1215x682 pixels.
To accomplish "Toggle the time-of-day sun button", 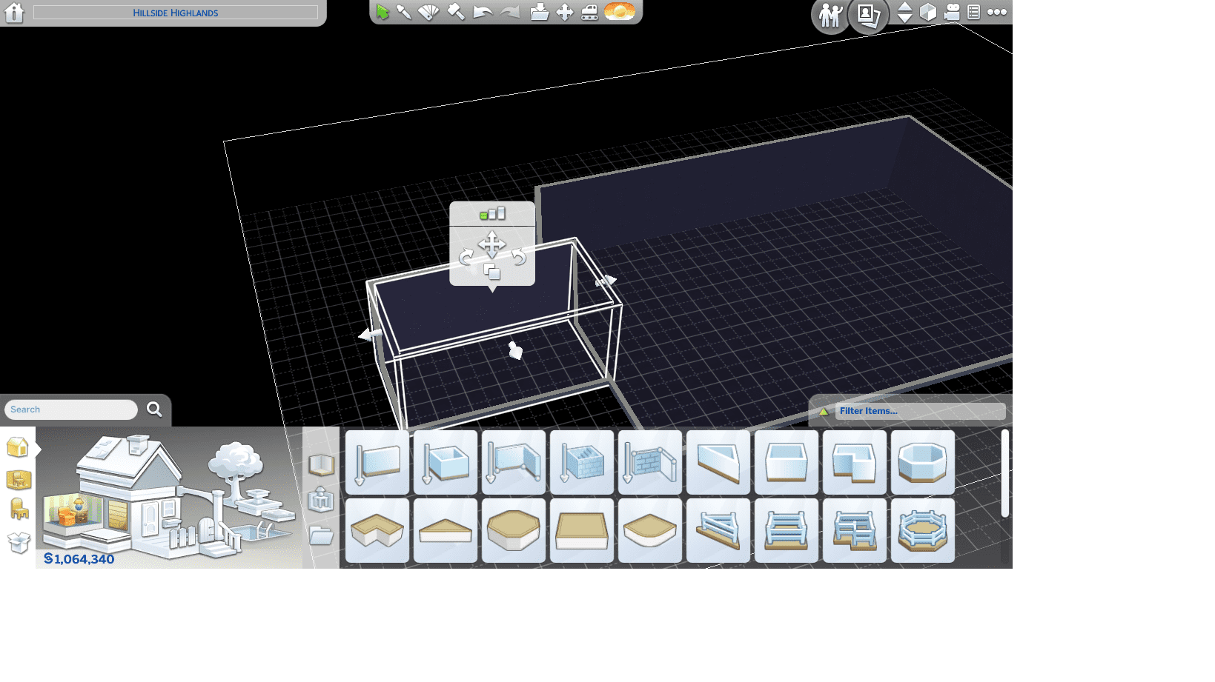I will (619, 12).
